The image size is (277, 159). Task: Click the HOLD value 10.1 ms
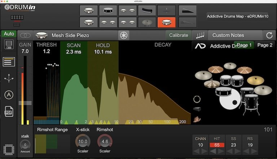point(103,52)
